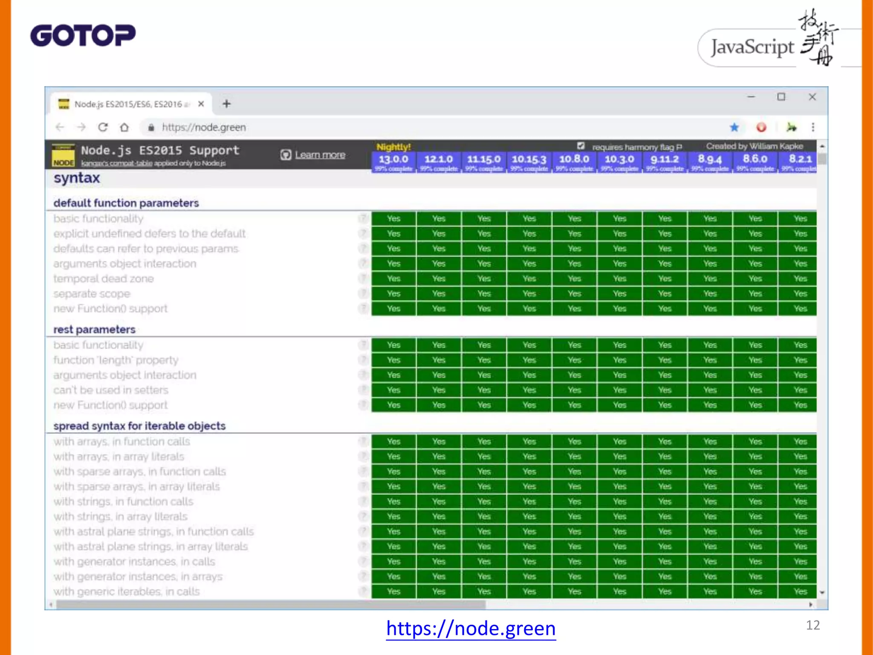Open a new browser tab
The image size is (873, 655).
coord(227,104)
